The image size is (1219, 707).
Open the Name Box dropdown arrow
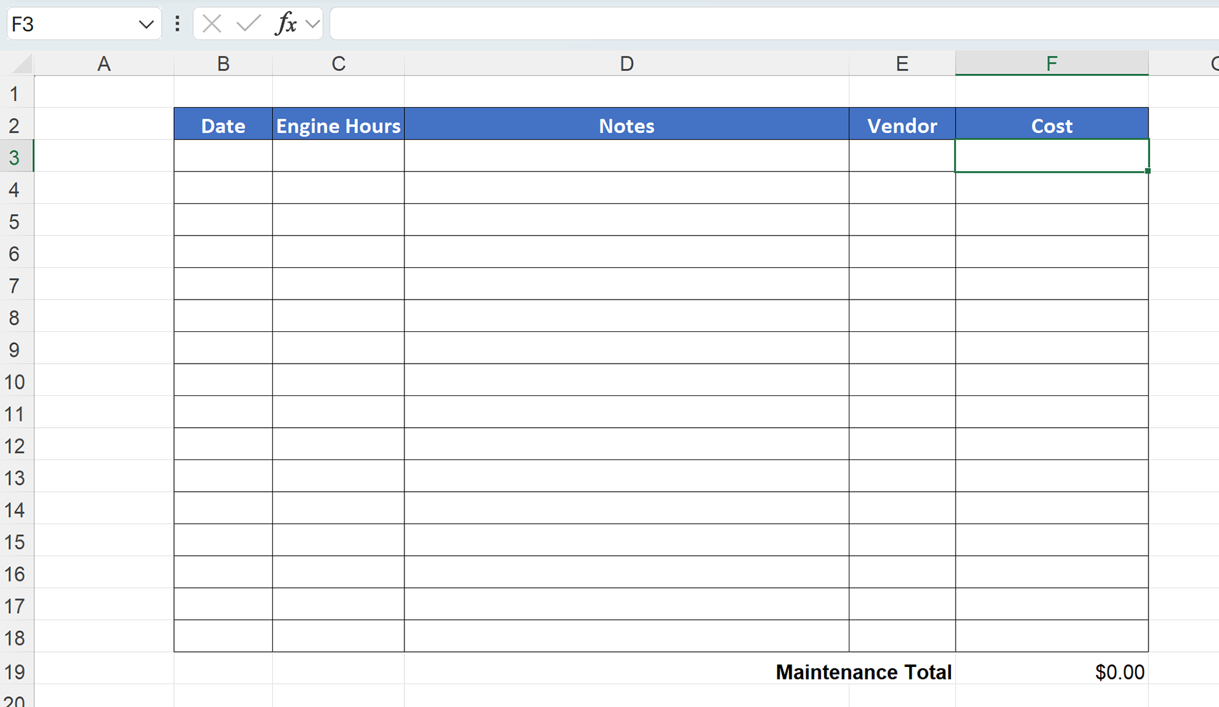pyautogui.click(x=146, y=25)
